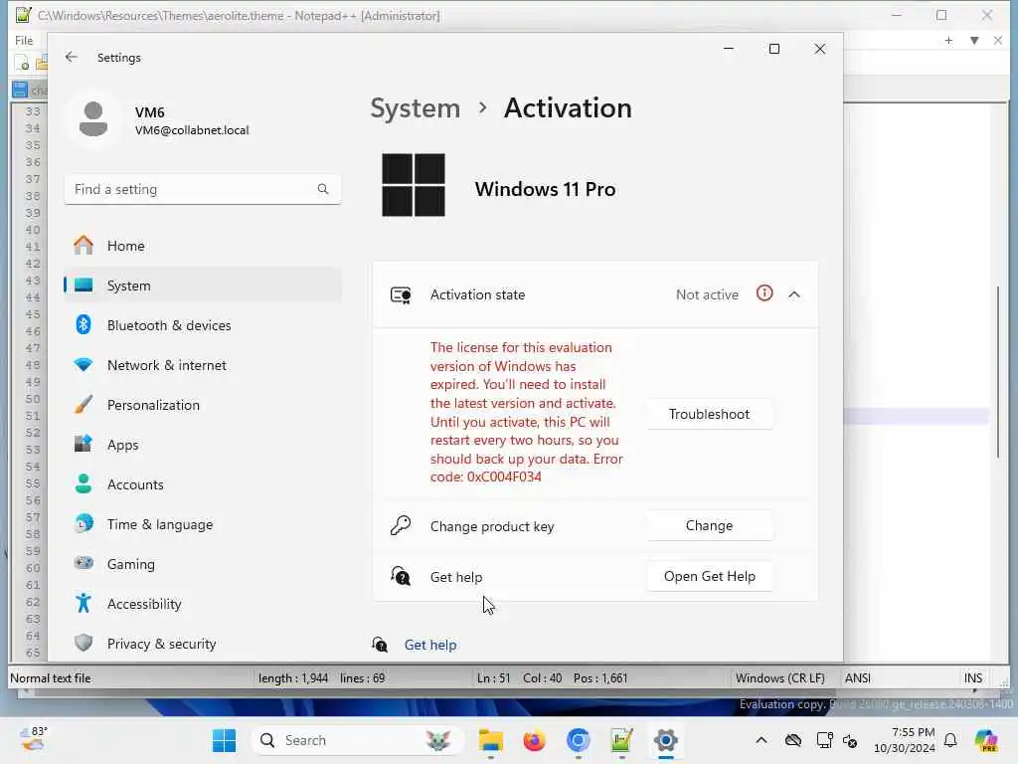This screenshot has width=1018, height=764.
Task: Click the red activation info icon
Action: [764, 293]
